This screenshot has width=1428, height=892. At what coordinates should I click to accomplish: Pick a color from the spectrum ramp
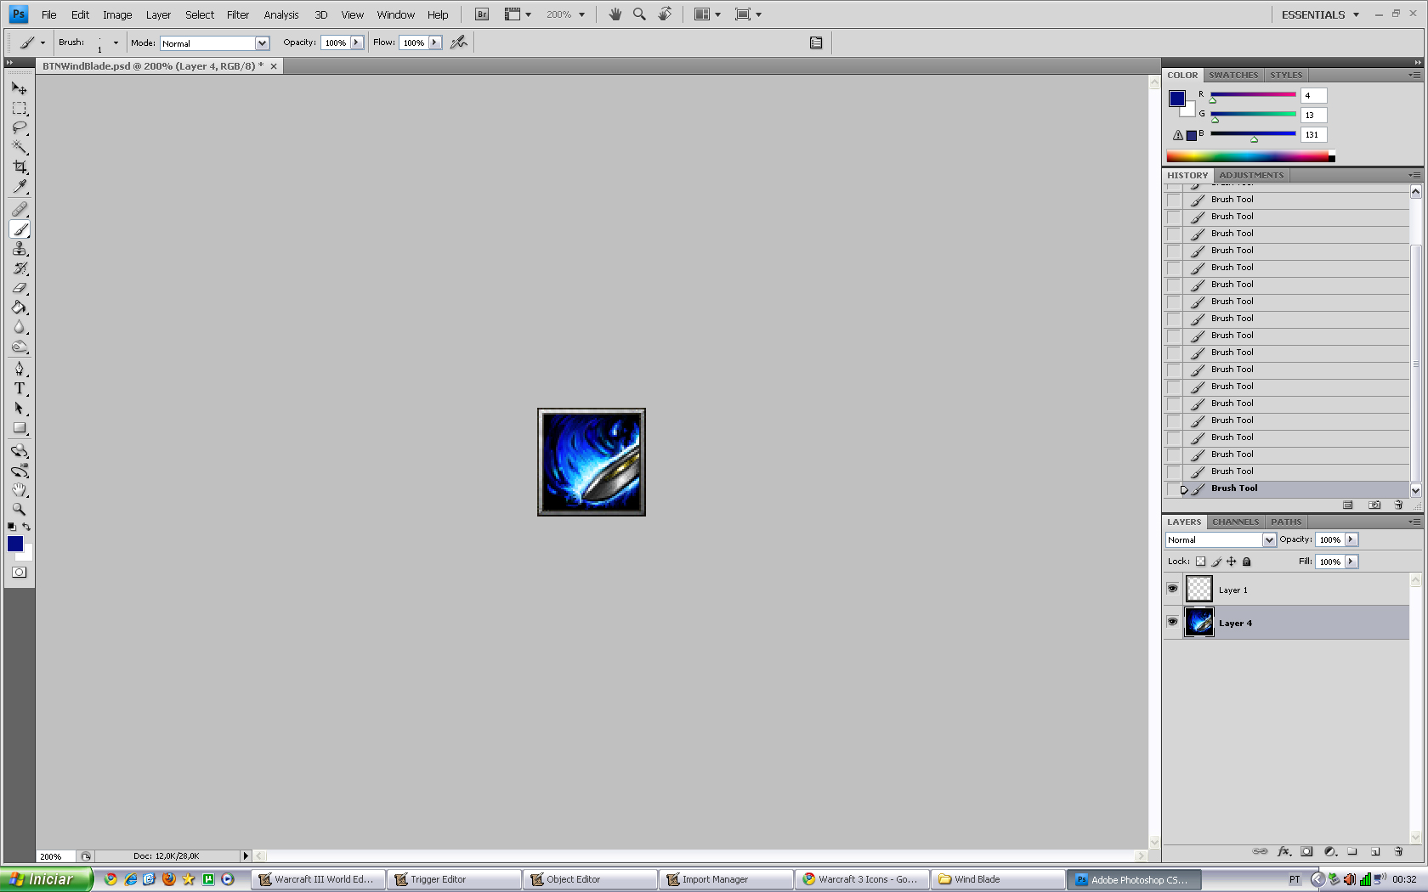[x=1247, y=156]
